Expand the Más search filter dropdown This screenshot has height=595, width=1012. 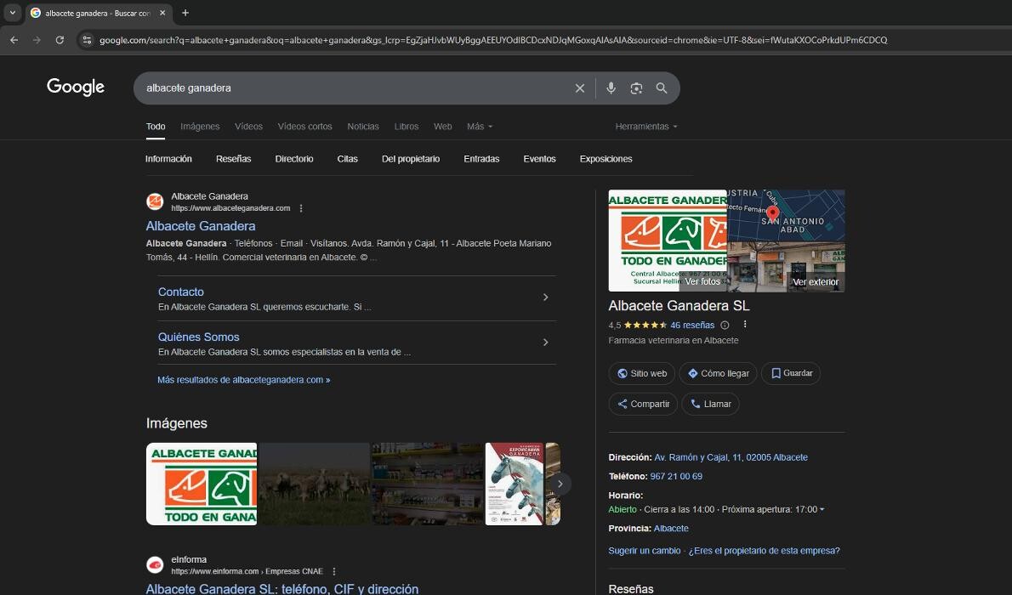pos(480,127)
